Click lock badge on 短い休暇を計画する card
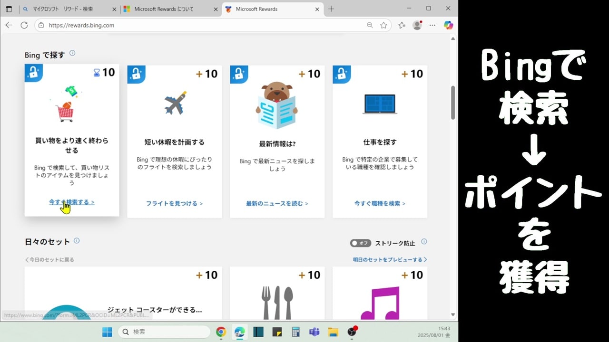Viewport: 609px width, 342px height. pyautogui.click(x=136, y=74)
